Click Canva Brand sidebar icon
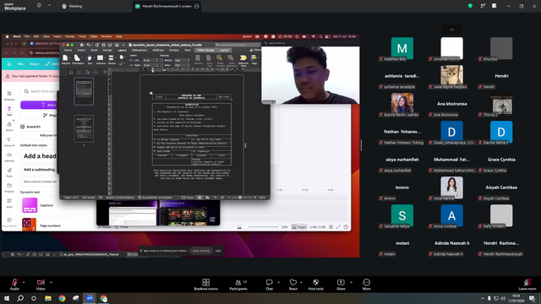 [9, 126]
